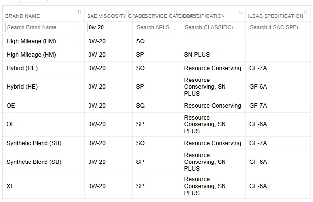Screen dimensions: 313x202
Task: Sort by SAE Viscosity Grade arrows
Action: [127, 12]
